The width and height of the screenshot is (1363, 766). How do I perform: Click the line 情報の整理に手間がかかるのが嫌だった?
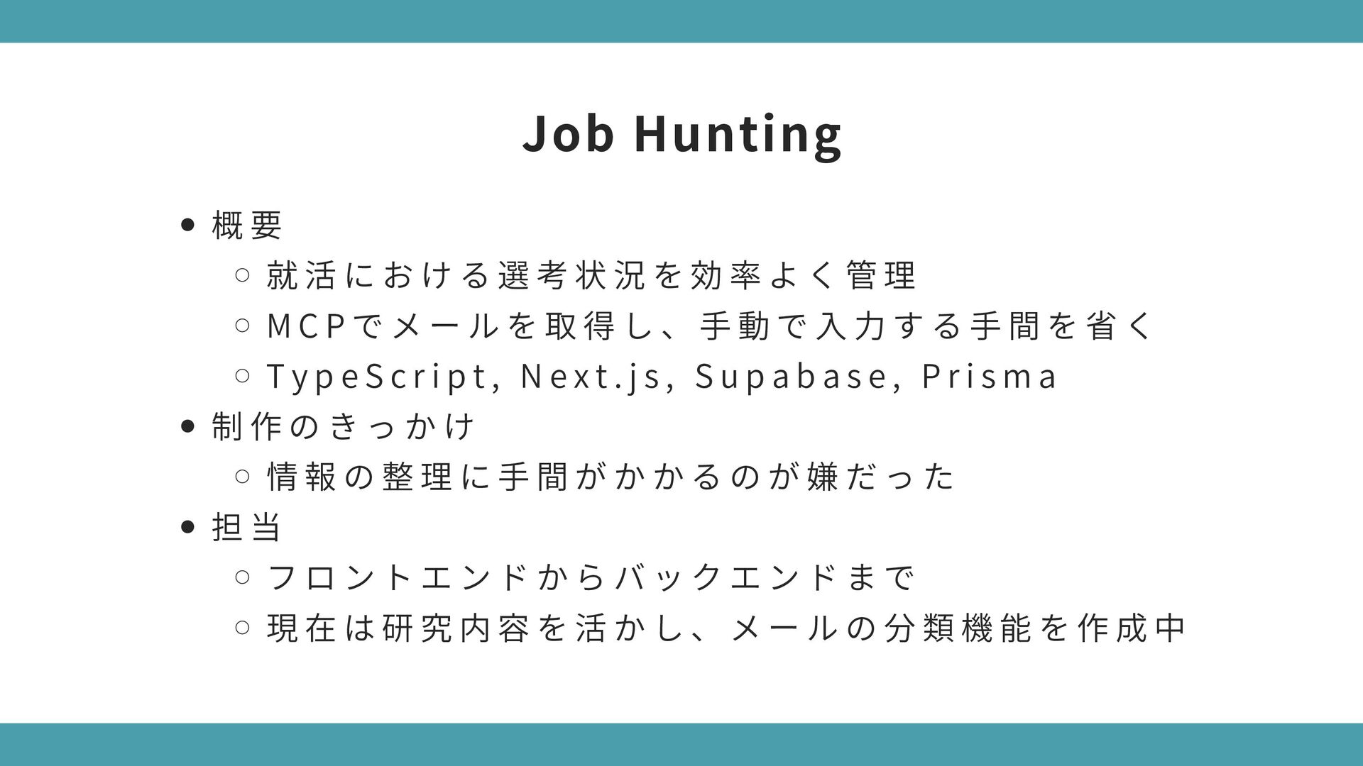pyautogui.click(x=611, y=477)
